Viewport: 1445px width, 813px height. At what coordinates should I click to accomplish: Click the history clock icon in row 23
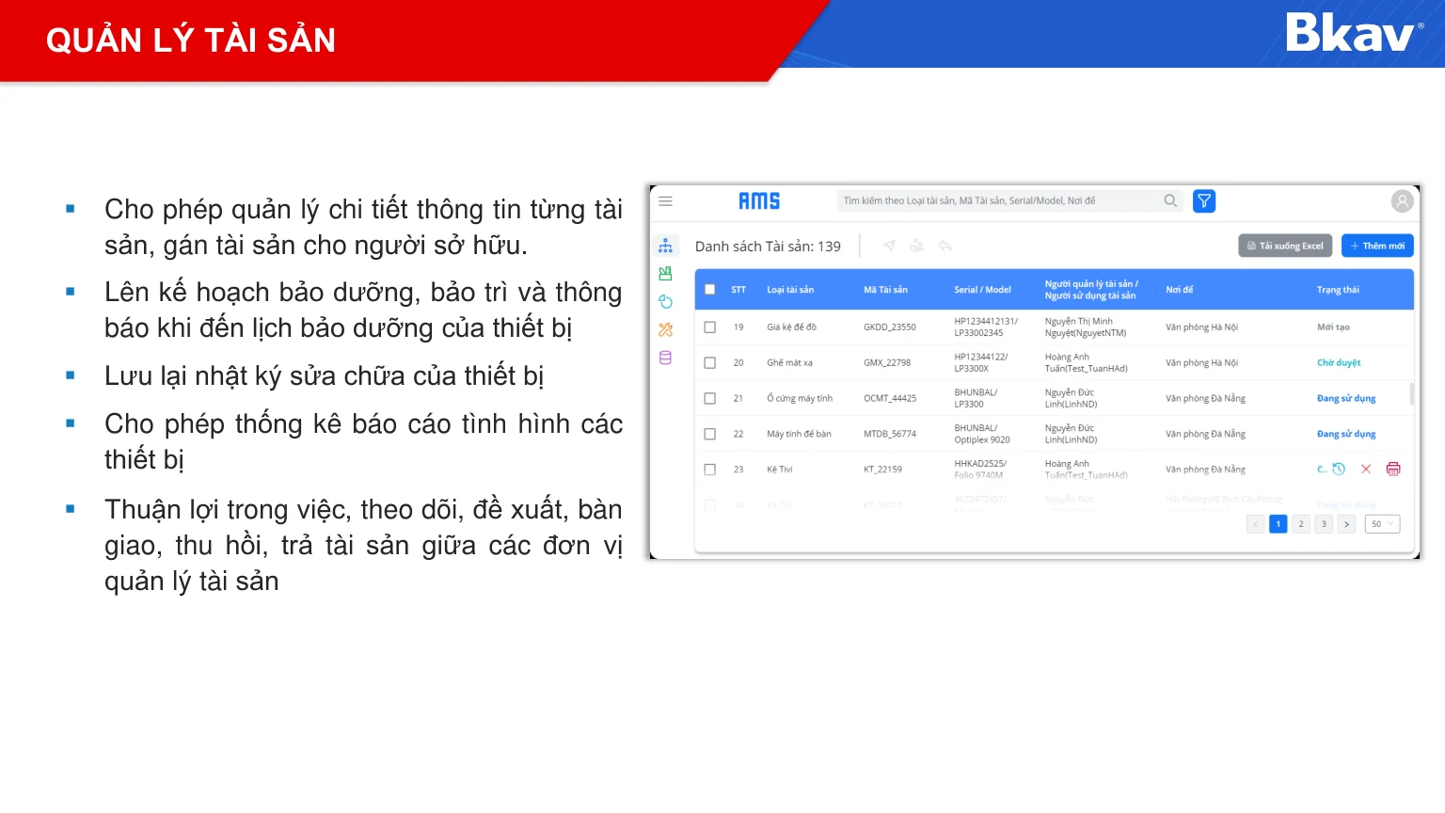[1339, 469]
